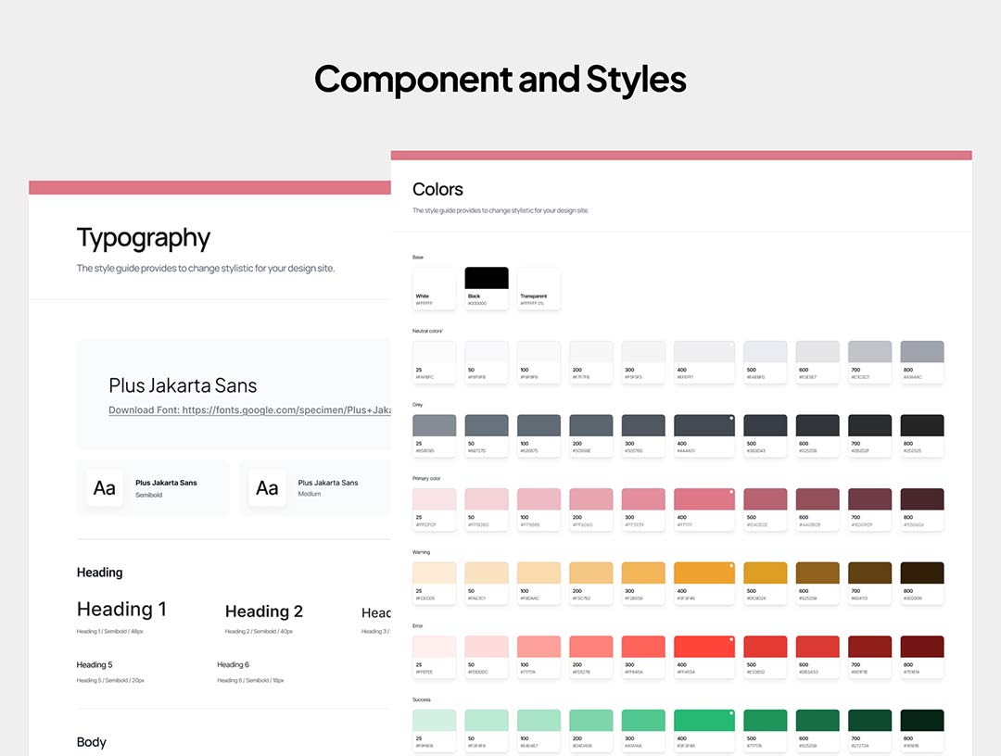Click the White base color swatch
Image resolution: width=1001 pixels, height=756 pixels.
pos(434,279)
